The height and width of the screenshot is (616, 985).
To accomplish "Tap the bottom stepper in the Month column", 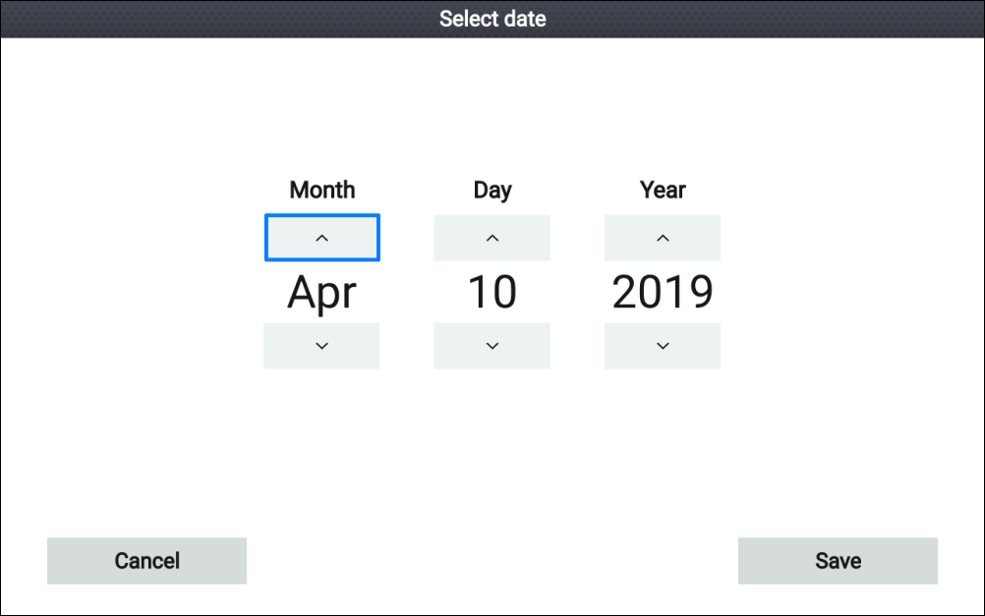I will [321, 346].
